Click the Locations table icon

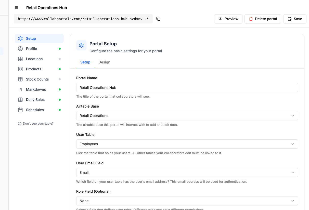coord(20,59)
